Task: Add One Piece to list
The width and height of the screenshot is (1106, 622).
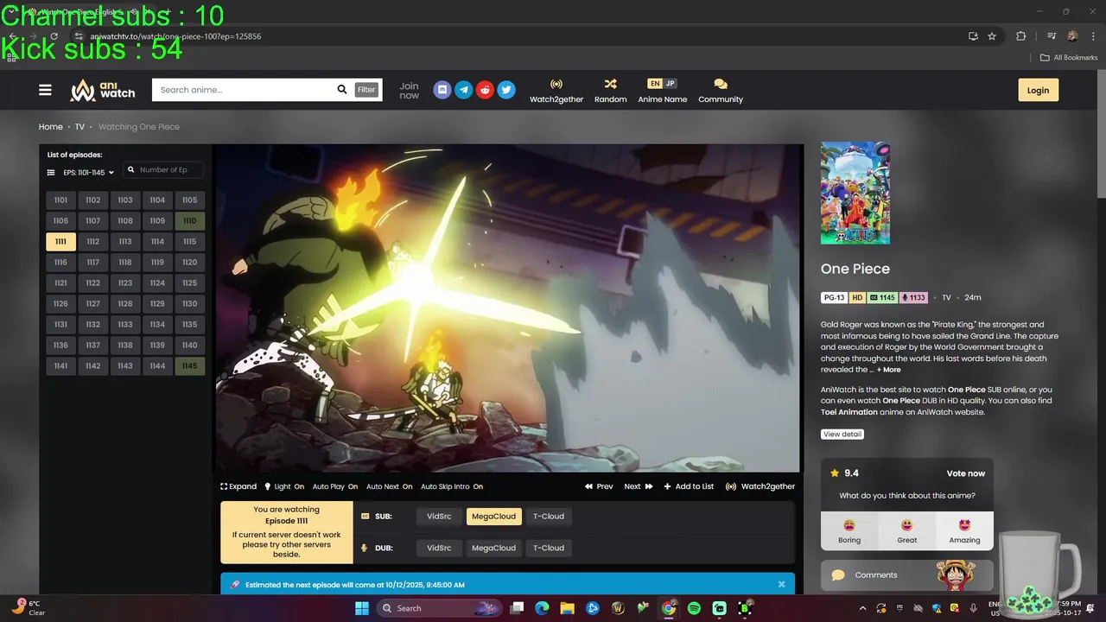Action: (x=689, y=486)
